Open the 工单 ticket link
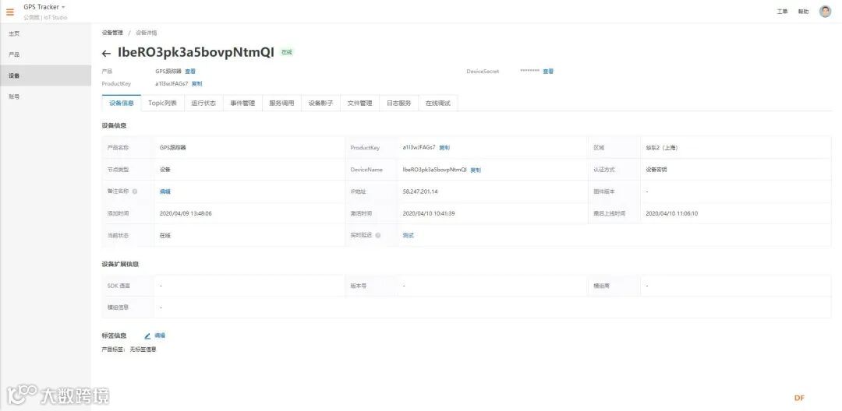842x411 pixels. [x=782, y=12]
